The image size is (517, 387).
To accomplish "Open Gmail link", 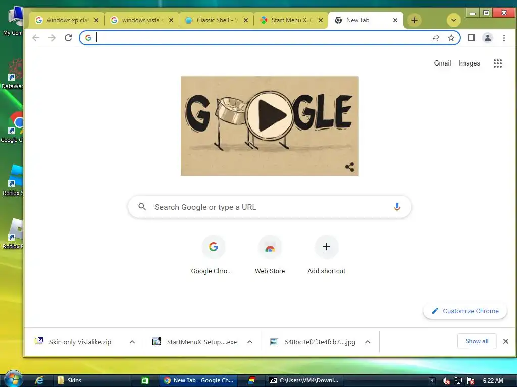I will (x=442, y=63).
